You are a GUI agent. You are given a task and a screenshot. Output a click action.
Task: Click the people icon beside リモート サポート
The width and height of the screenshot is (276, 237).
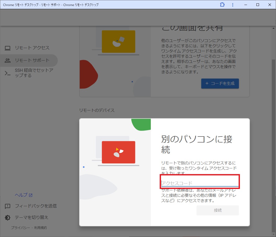click(8, 61)
